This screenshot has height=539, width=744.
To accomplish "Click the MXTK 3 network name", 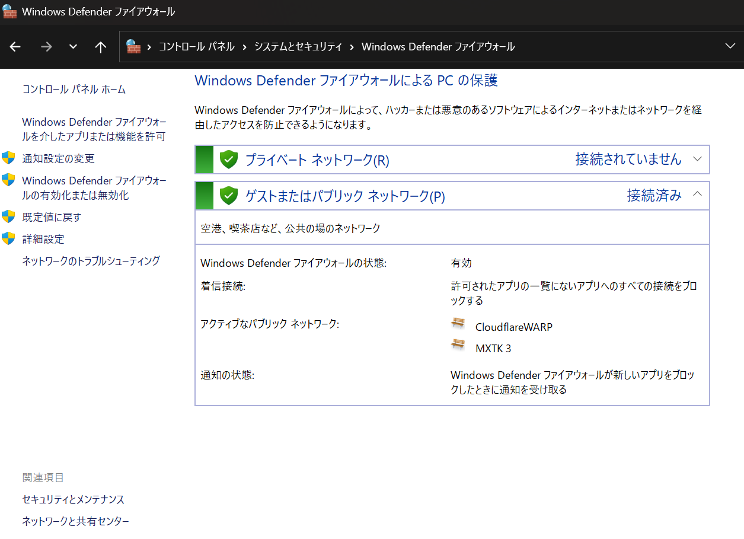I will point(493,349).
